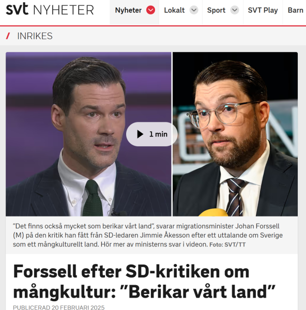Click the red slash Inrikes icon

click(8, 36)
